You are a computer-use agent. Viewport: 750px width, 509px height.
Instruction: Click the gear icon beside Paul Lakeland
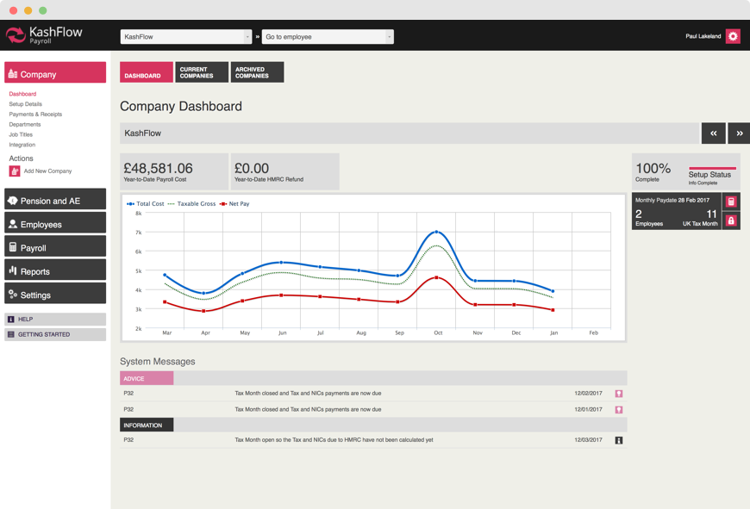(732, 36)
